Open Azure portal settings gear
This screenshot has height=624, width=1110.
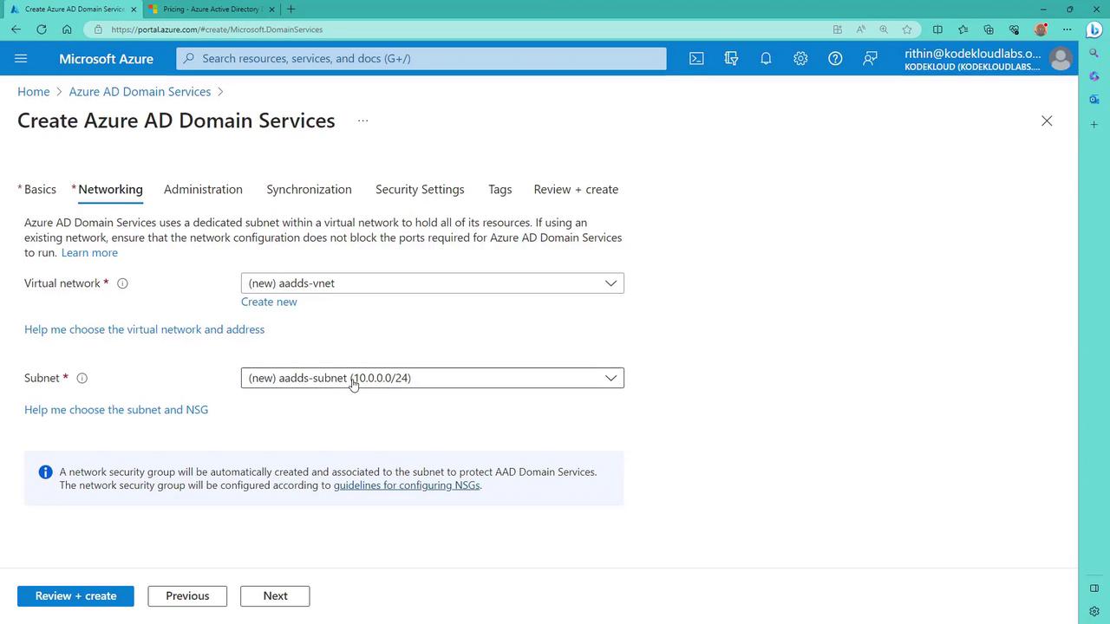pos(800,58)
